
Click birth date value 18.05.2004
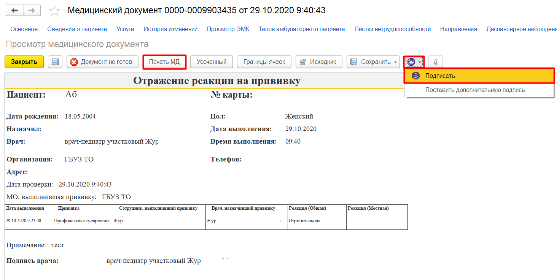coord(80,117)
